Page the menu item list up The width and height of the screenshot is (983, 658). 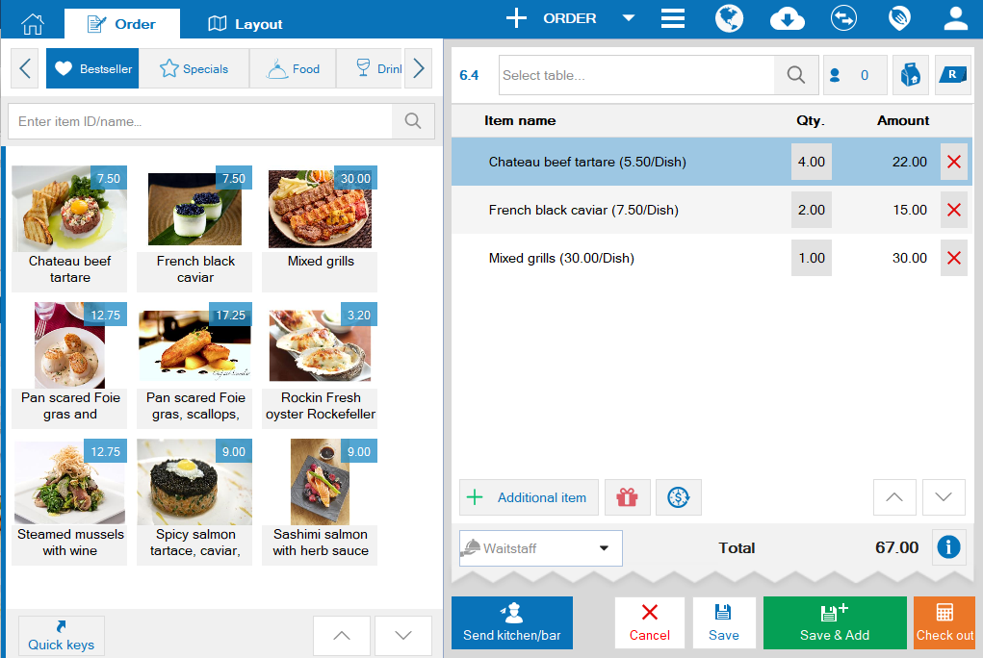click(x=342, y=636)
